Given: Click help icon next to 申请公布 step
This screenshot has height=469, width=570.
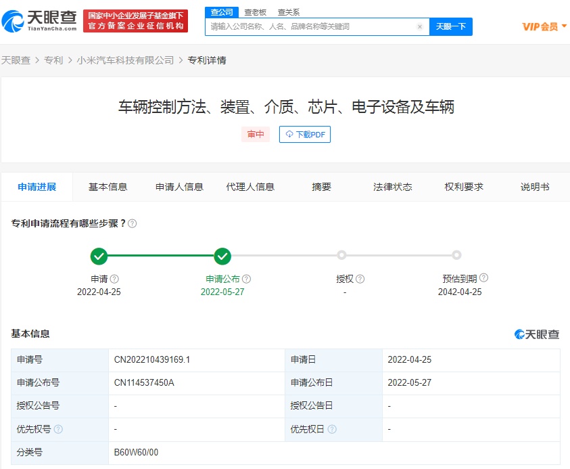Looking at the screenshot, I should click(x=247, y=279).
